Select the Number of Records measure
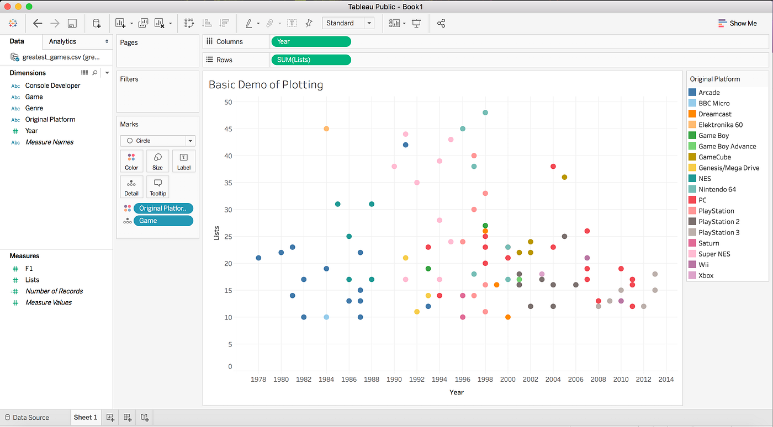The width and height of the screenshot is (773, 427). pyautogui.click(x=54, y=291)
